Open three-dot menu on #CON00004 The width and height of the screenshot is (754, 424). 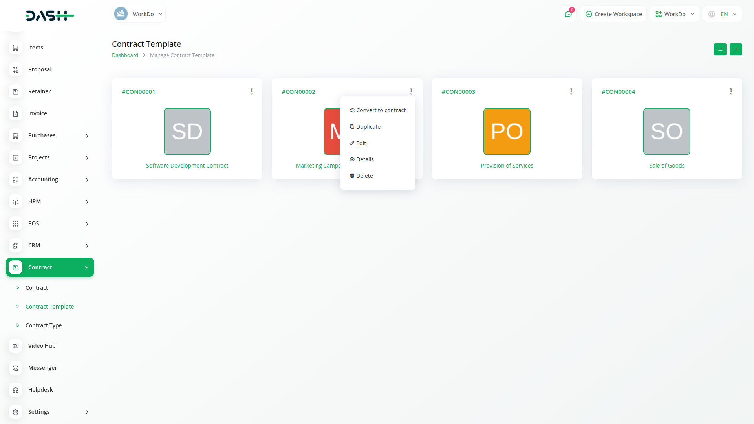coord(731,91)
